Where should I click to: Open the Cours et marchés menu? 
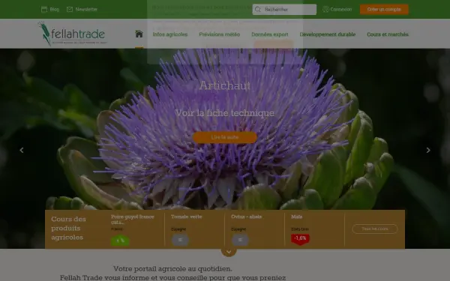[x=388, y=34]
